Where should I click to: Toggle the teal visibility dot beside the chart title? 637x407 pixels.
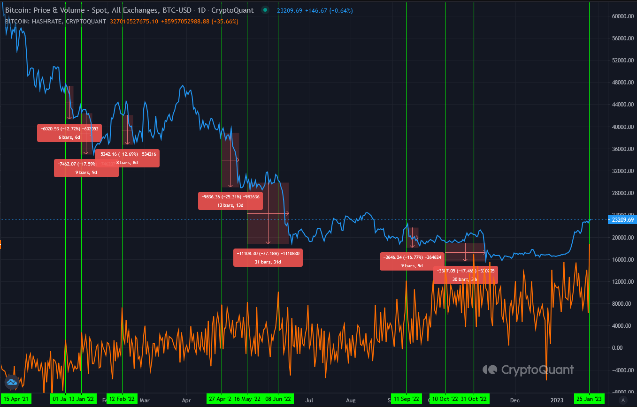265,9
